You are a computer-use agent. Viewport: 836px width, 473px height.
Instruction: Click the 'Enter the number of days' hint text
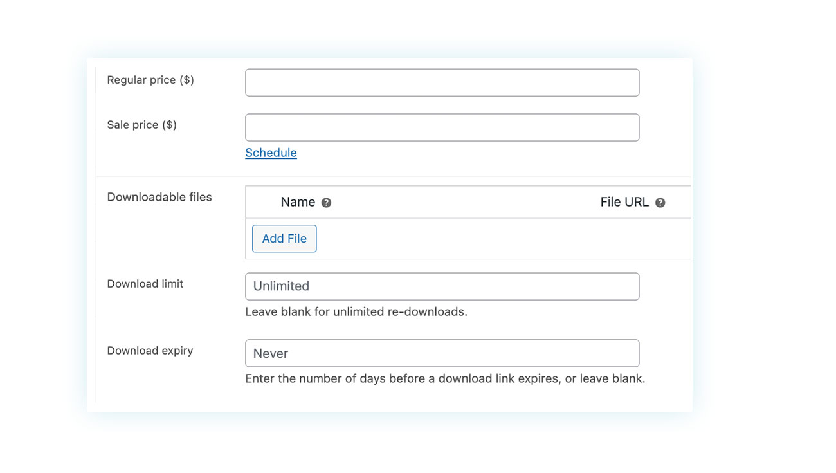(445, 378)
